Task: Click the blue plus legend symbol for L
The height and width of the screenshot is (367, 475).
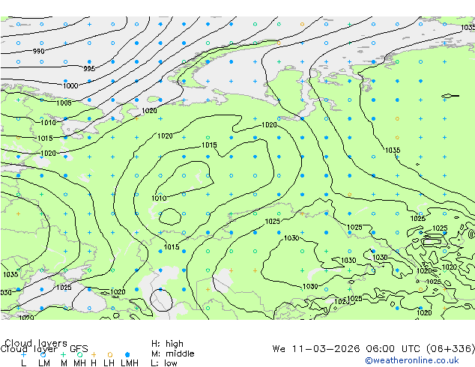Action: [x=23, y=354]
